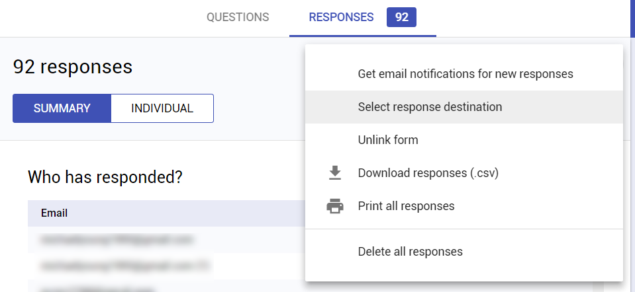Click the Email column header

point(54,213)
